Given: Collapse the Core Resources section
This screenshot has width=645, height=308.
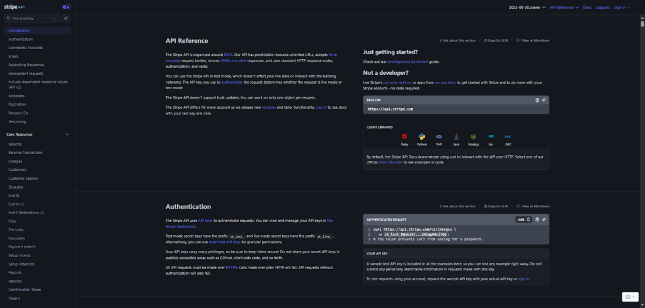Looking at the screenshot, I should [x=67, y=134].
